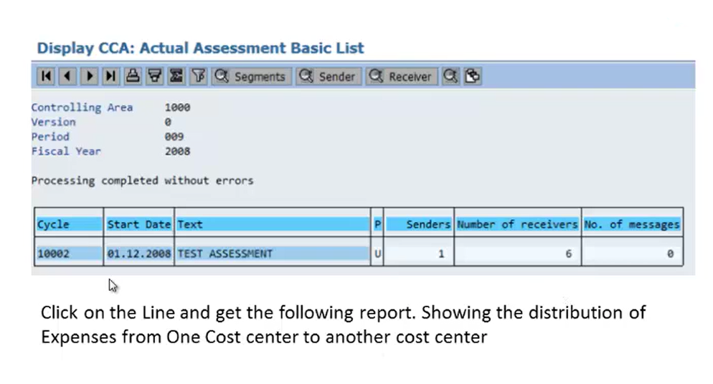Image resolution: width=713 pixels, height=384 pixels.
Task: Select cycle 10002 cell
Action: [69, 254]
